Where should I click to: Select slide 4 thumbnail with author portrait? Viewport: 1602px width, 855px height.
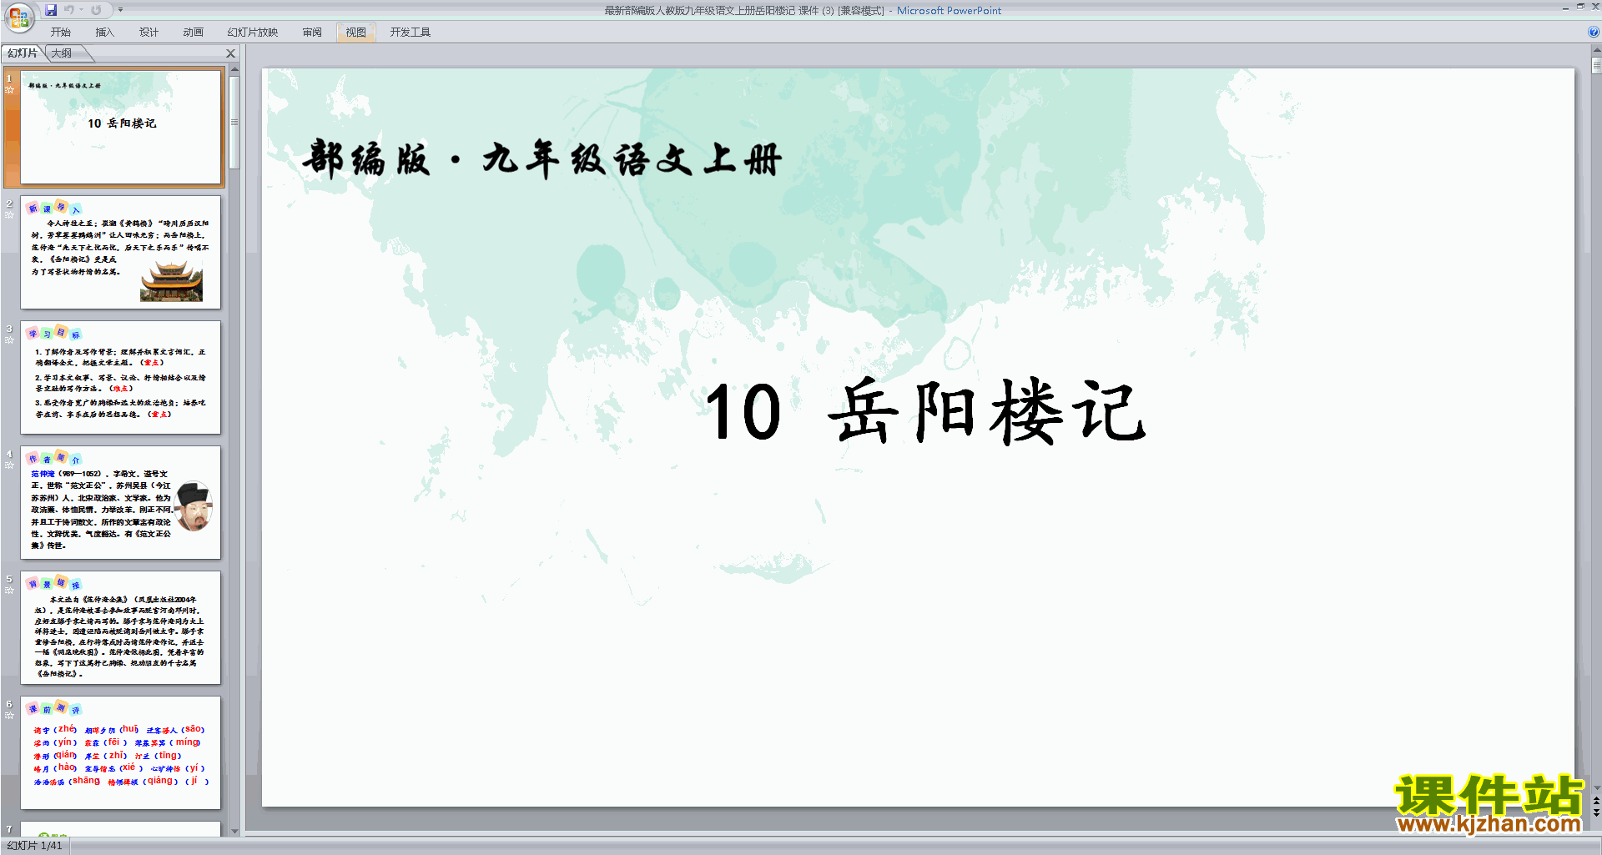(x=121, y=502)
